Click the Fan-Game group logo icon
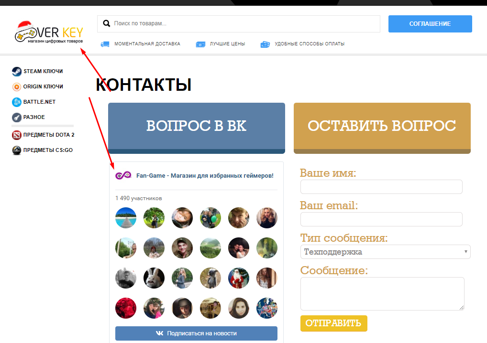This screenshot has height=343, width=487. [123, 175]
